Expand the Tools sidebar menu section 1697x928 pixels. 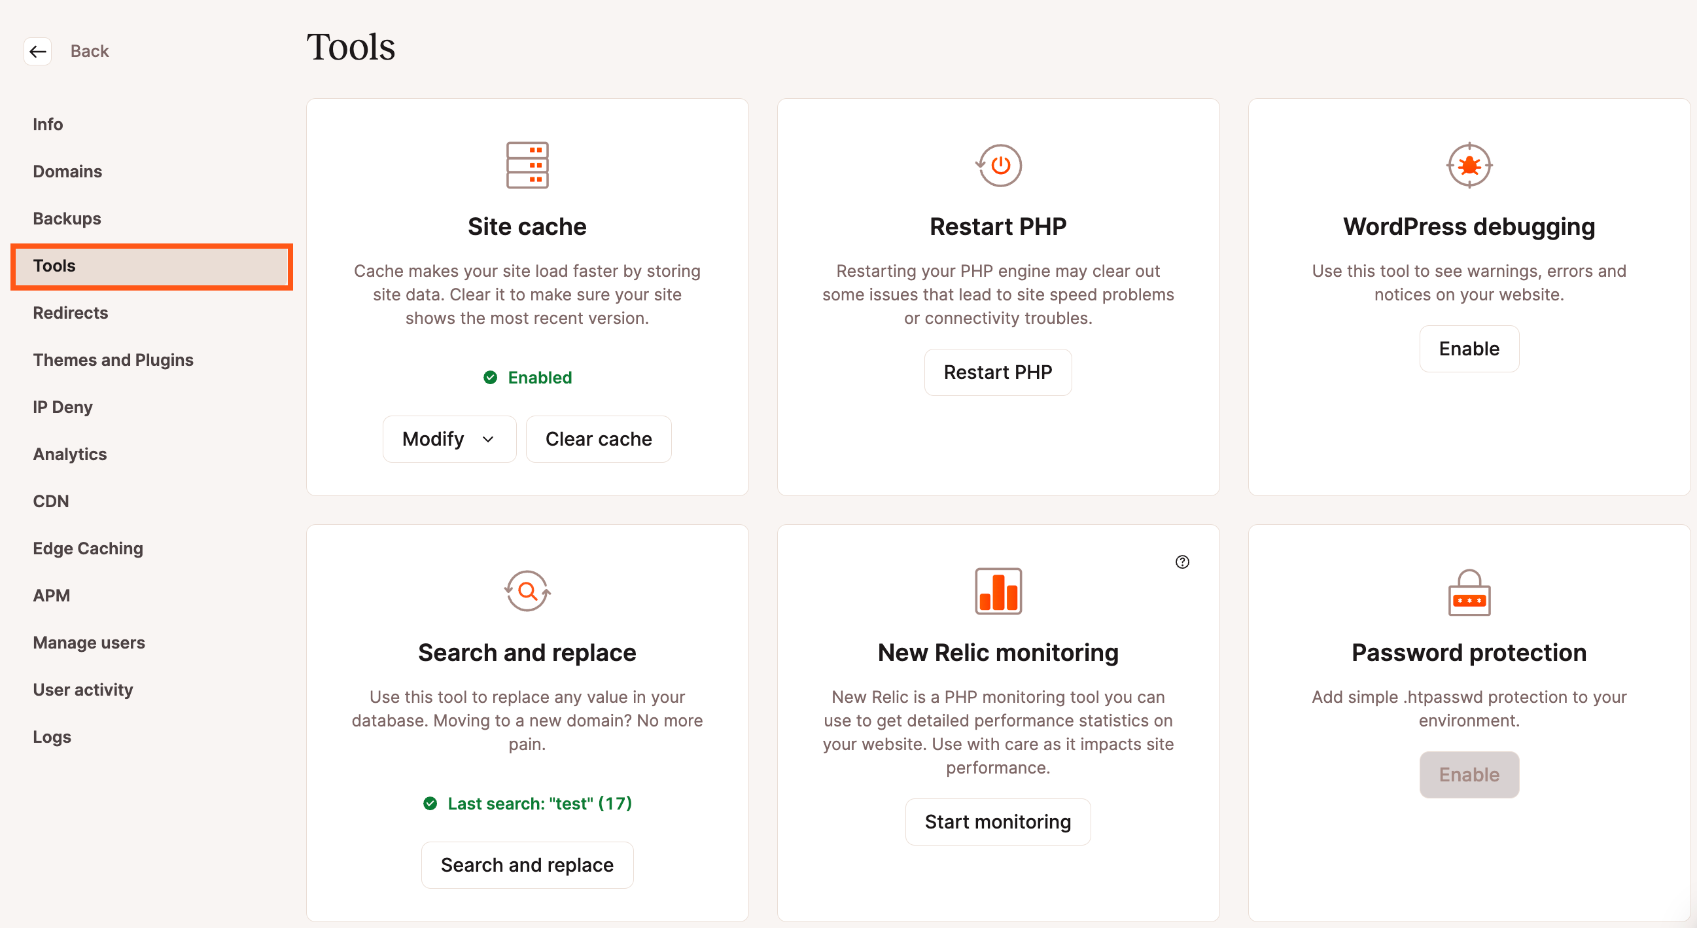[x=54, y=265]
